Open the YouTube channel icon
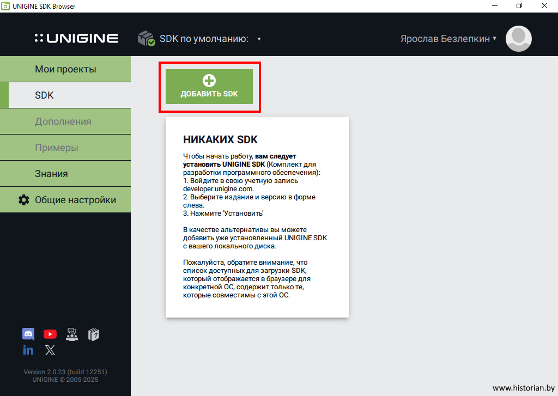Viewport: 558px width, 396px height. pos(50,334)
